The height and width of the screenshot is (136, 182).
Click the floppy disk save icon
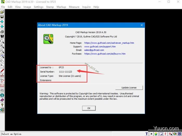pyautogui.click(x=2, y=17)
